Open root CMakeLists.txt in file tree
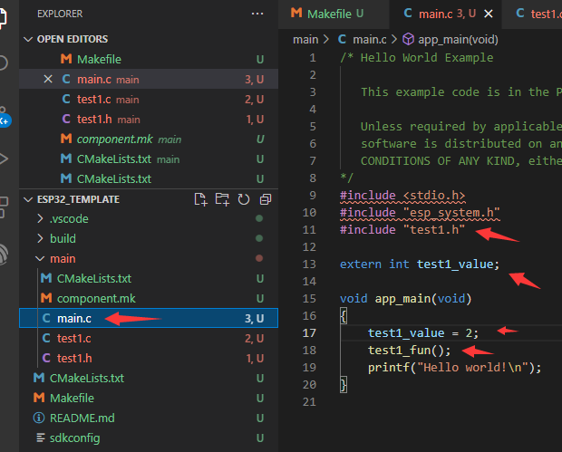 coord(149,378)
